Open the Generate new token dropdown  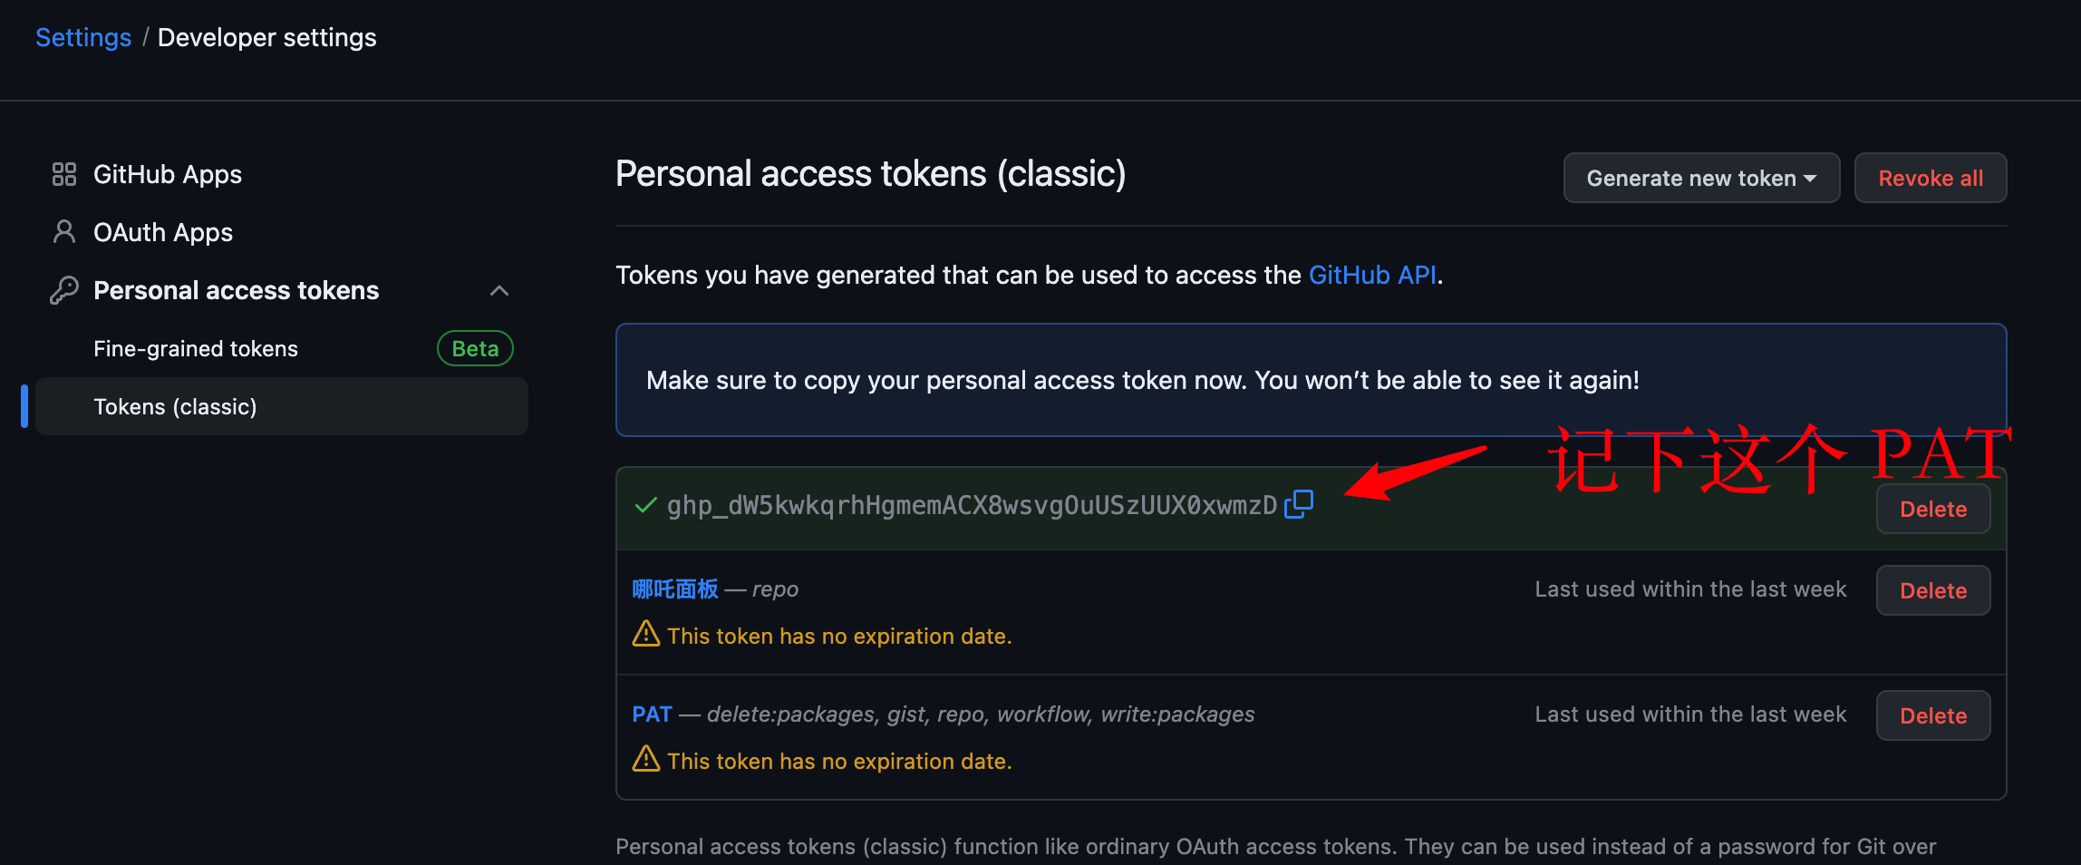point(1701,178)
